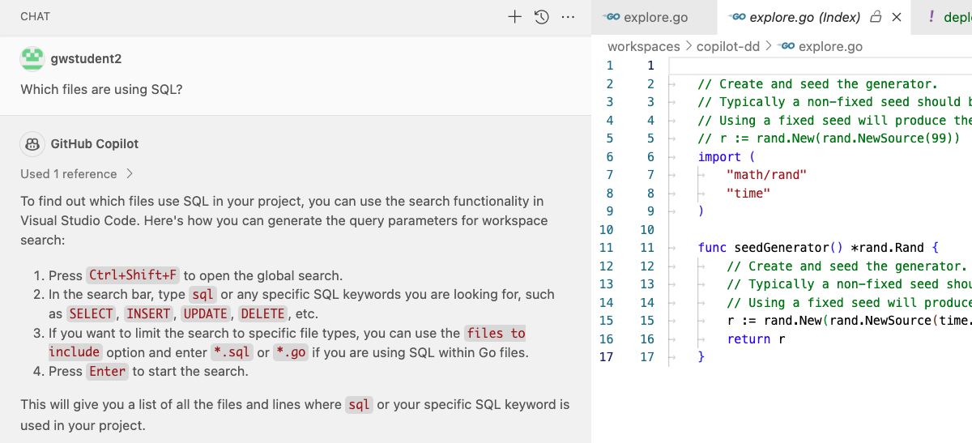The height and width of the screenshot is (443, 972).
Task: Click 'Which files are using SQL?' message
Action: pos(101,89)
